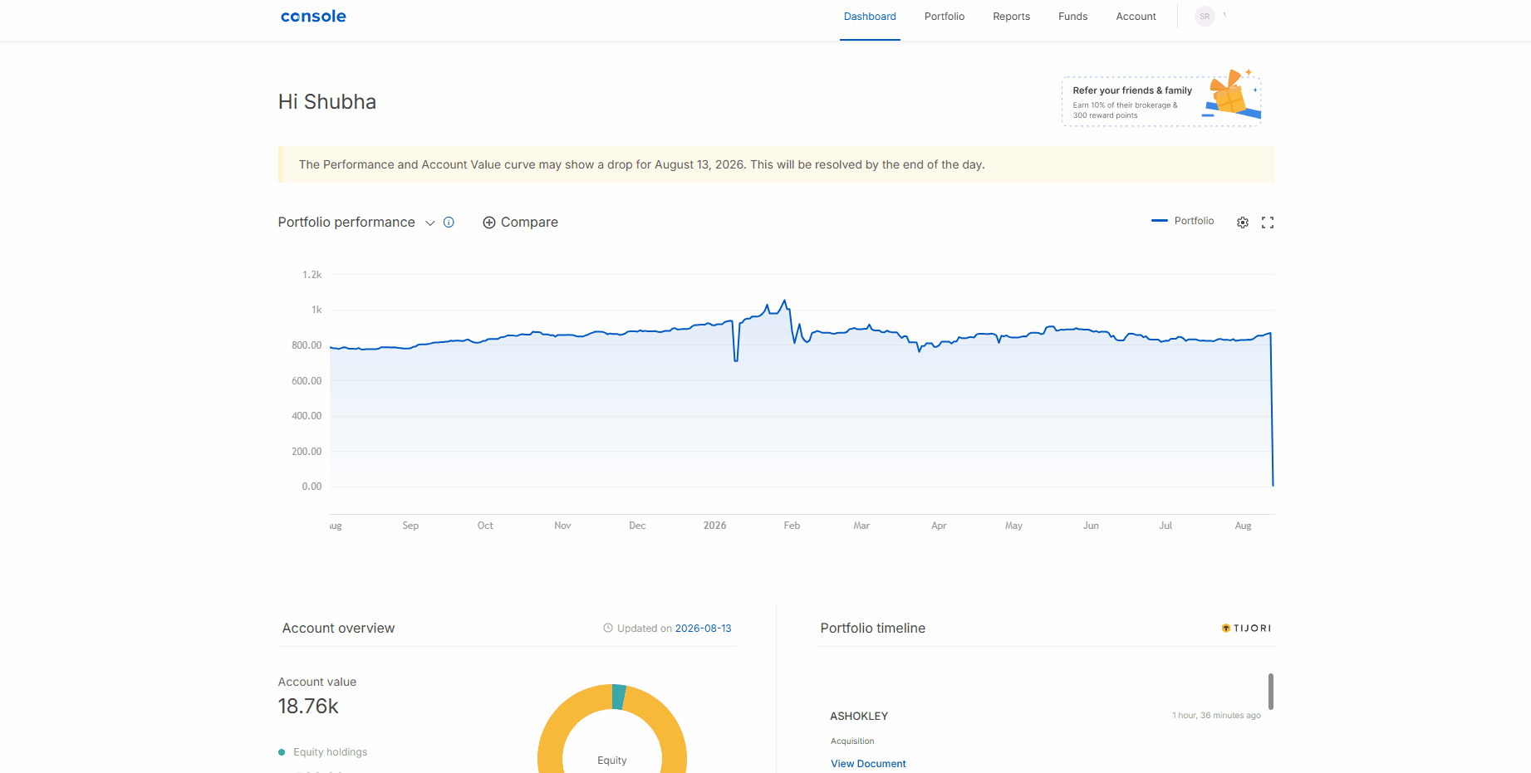Click the August 13 performance drop notice
This screenshot has height=773, width=1531.
pos(777,164)
